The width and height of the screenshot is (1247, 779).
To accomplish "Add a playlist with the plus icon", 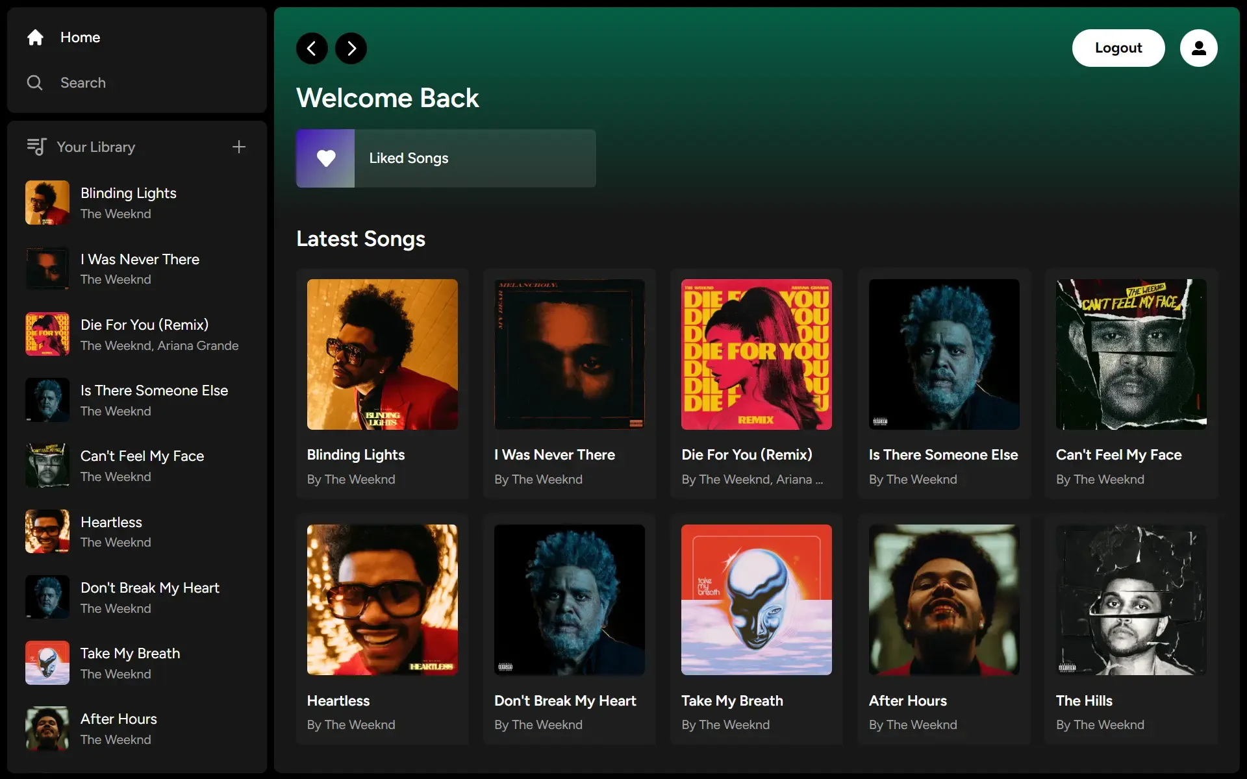I will (238, 147).
